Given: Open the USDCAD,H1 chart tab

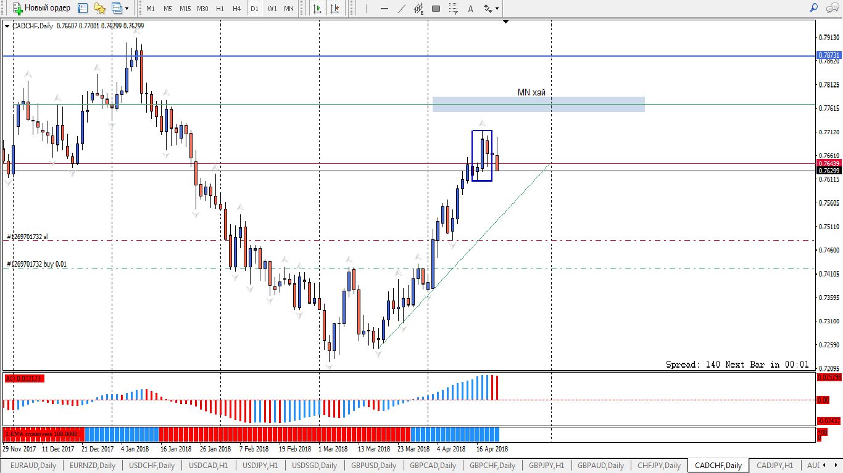Looking at the screenshot, I should [209, 466].
